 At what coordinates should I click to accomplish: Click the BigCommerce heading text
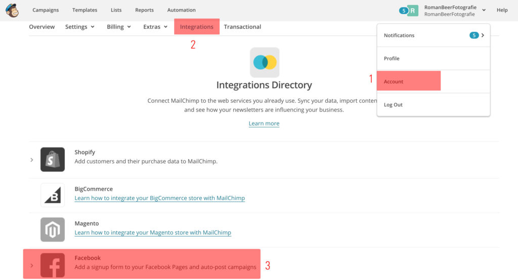(94, 189)
